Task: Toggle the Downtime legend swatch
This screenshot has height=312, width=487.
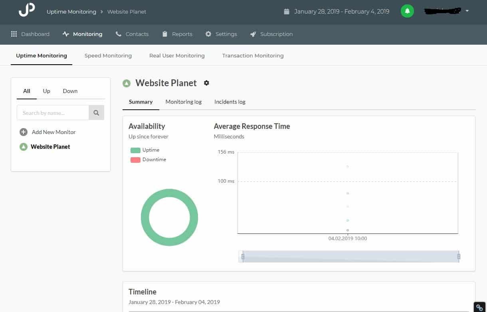Action: point(135,160)
